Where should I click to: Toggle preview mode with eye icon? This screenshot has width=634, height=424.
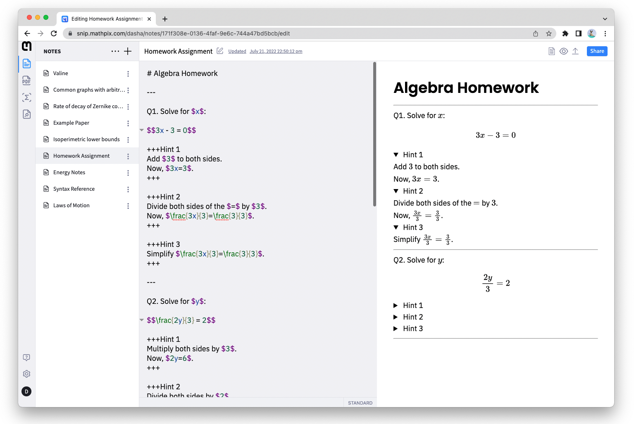pyautogui.click(x=563, y=51)
